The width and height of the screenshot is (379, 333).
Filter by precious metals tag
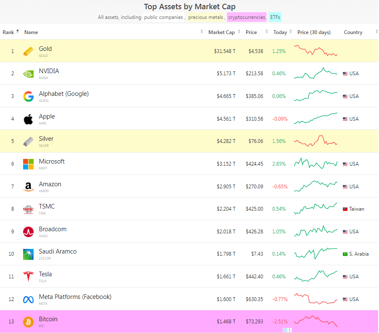(x=205, y=17)
